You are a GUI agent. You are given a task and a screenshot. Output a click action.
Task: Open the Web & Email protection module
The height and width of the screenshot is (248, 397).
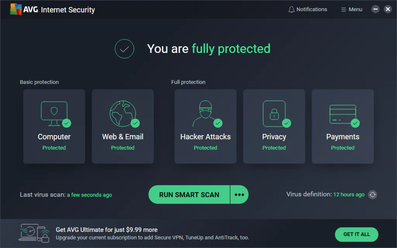pos(123,126)
